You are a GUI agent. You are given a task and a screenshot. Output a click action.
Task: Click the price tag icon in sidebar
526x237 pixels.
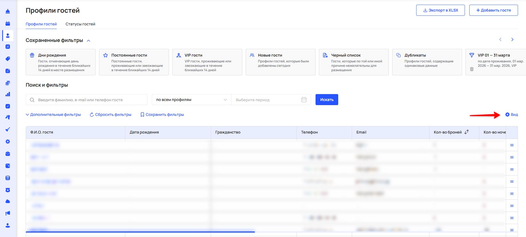point(8,58)
